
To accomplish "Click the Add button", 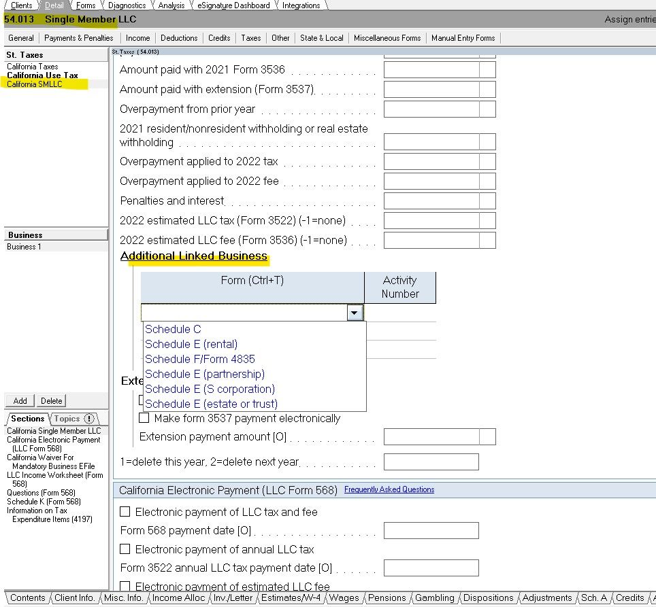I will tap(20, 401).
